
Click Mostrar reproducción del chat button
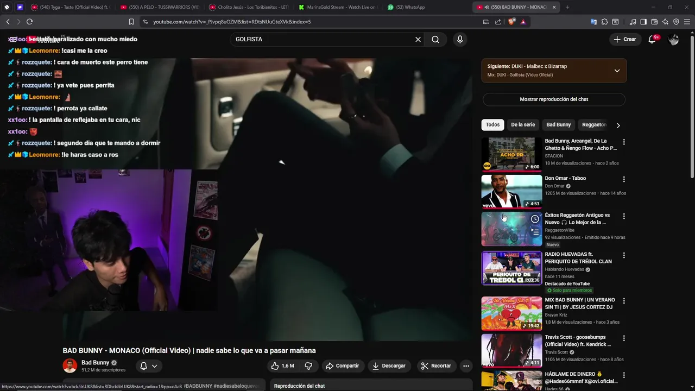554,99
